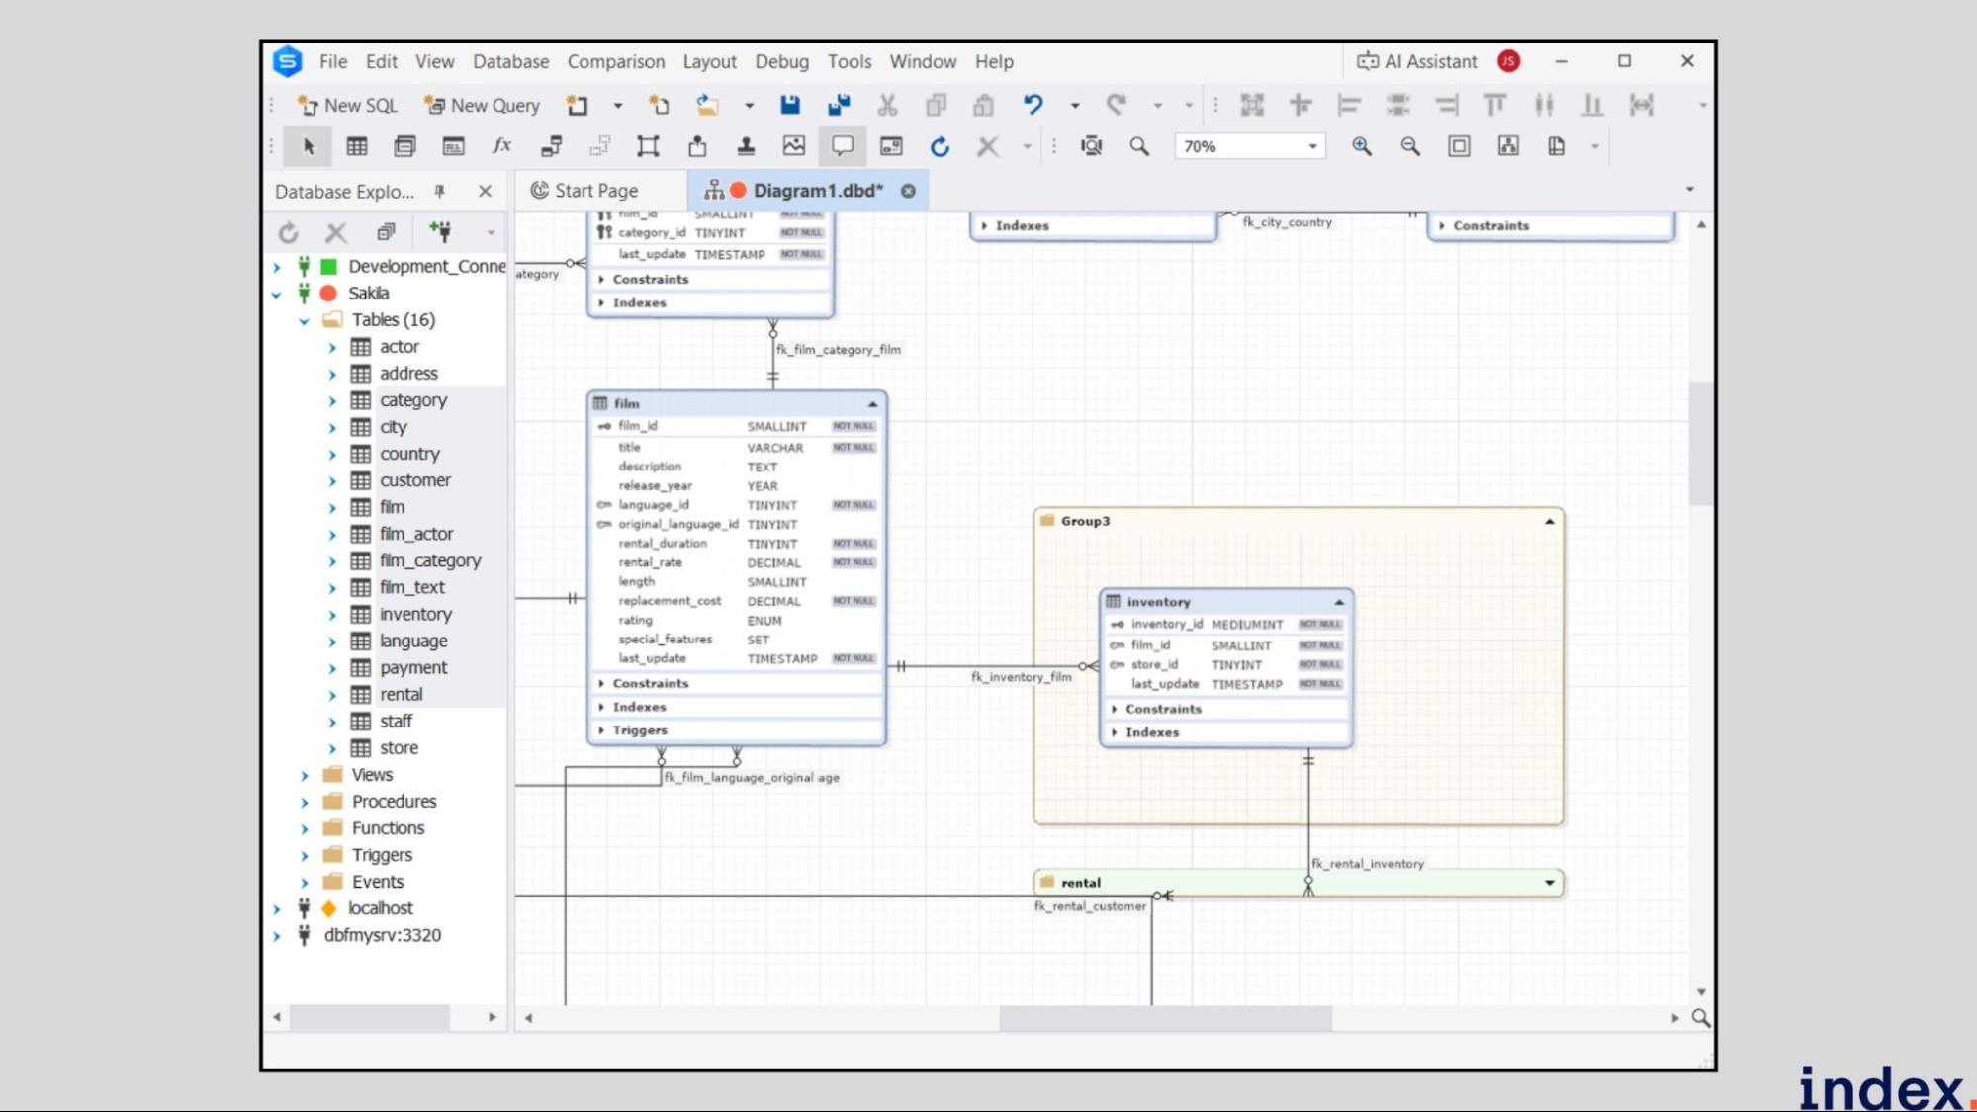The width and height of the screenshot is (1977, 1112).
Task: Select the New Image tool icon
Action: tap(793, 146)
